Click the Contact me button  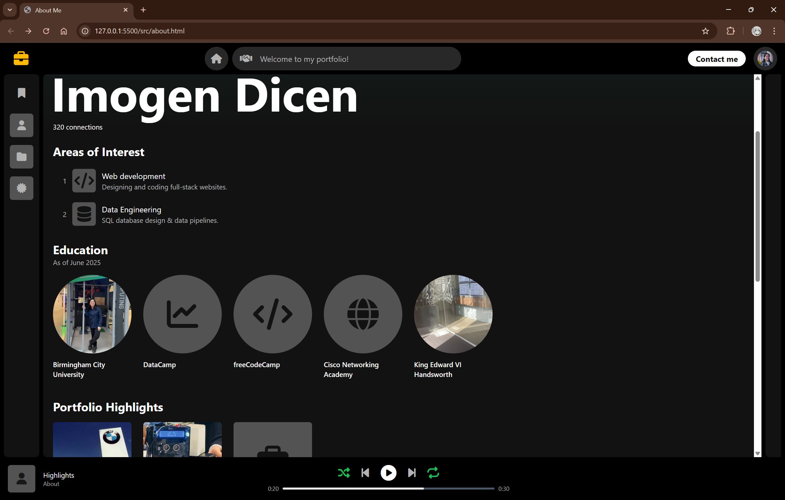click(x=716, y=59)
